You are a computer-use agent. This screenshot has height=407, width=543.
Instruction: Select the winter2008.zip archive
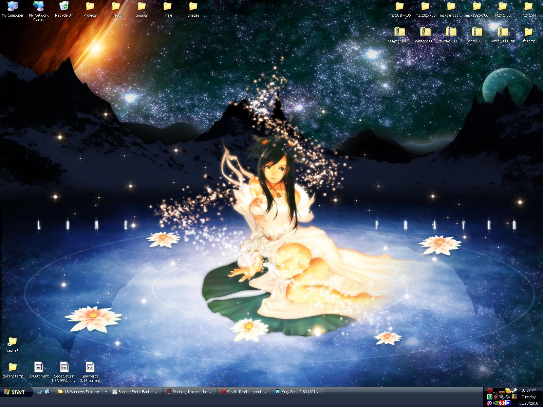(x=503, y=35)
